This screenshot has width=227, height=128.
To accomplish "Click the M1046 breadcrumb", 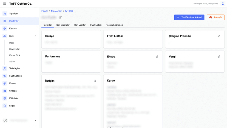I will coord(69,11).
